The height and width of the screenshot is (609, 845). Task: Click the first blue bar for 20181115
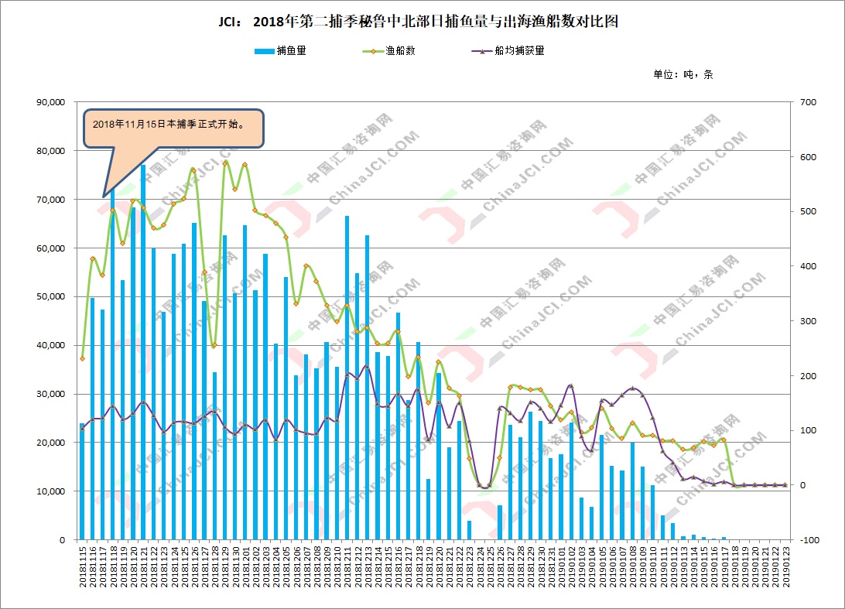click(82, 481)
